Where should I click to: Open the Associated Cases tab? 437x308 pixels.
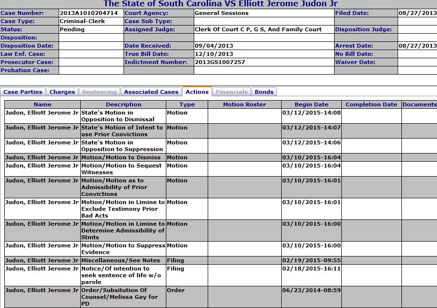(x=151, y=92)
